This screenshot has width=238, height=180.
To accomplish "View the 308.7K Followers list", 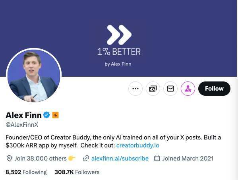I will (77, 172).
